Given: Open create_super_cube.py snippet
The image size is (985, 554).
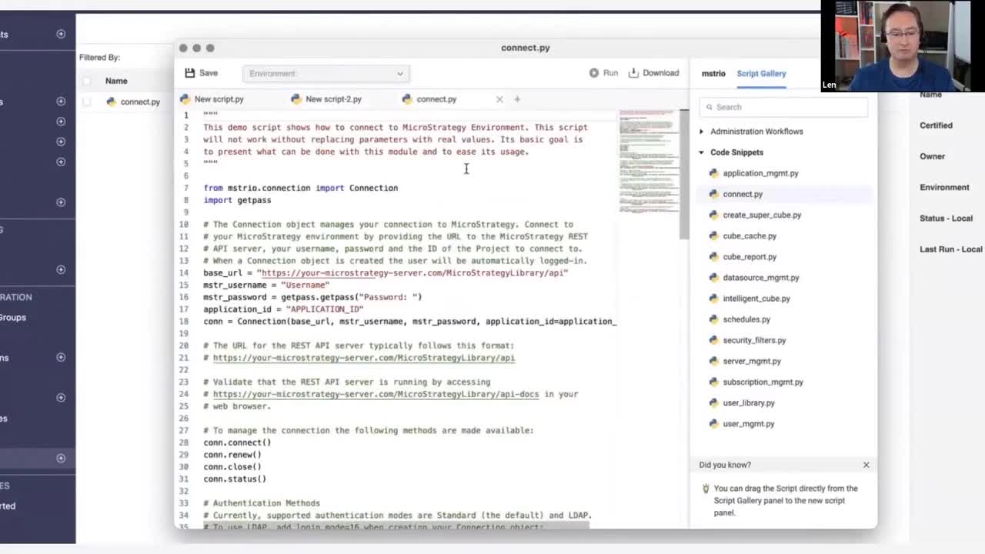Looking at the screenshot, I should [762, 215].
